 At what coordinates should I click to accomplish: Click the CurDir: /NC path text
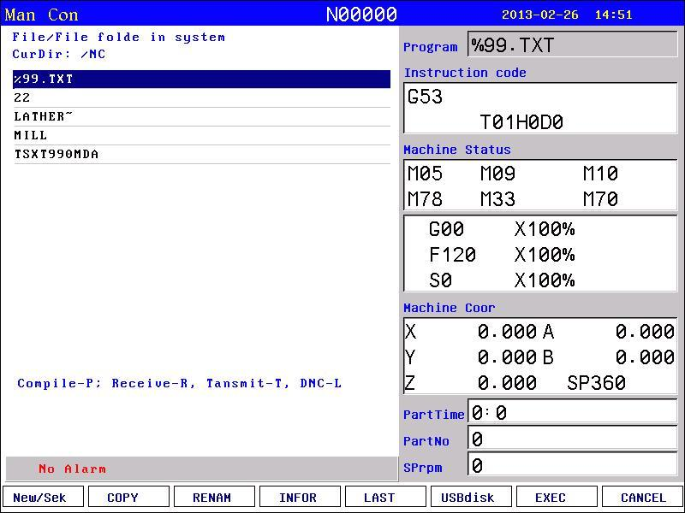[59, 54]
